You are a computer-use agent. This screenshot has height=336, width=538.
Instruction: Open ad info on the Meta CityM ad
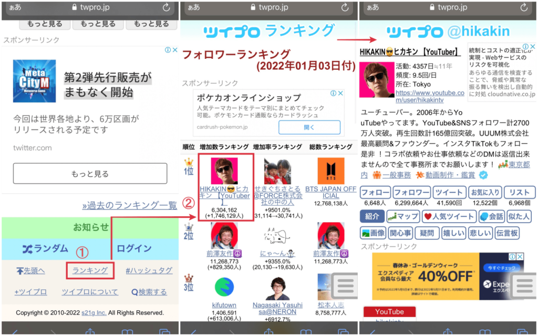coord(168,50)
